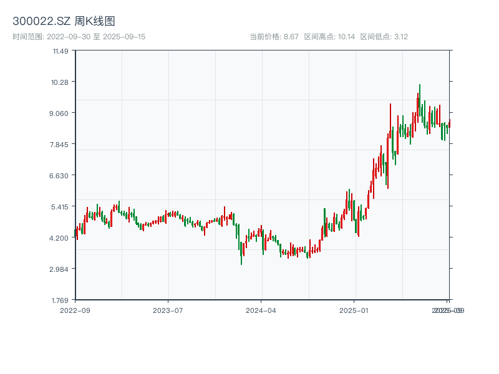499x374 pixels.
Task: Click the 当前价格: 8.67 label
Action: [x=274, y=37]
